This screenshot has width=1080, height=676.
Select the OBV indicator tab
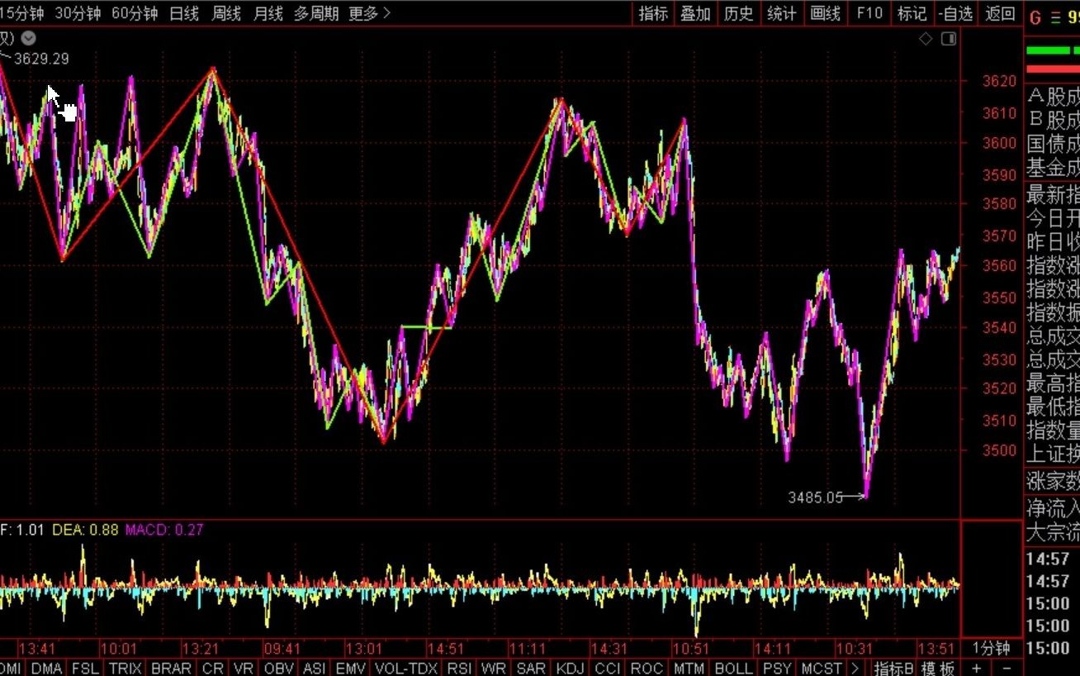click(x=279, y=668)
